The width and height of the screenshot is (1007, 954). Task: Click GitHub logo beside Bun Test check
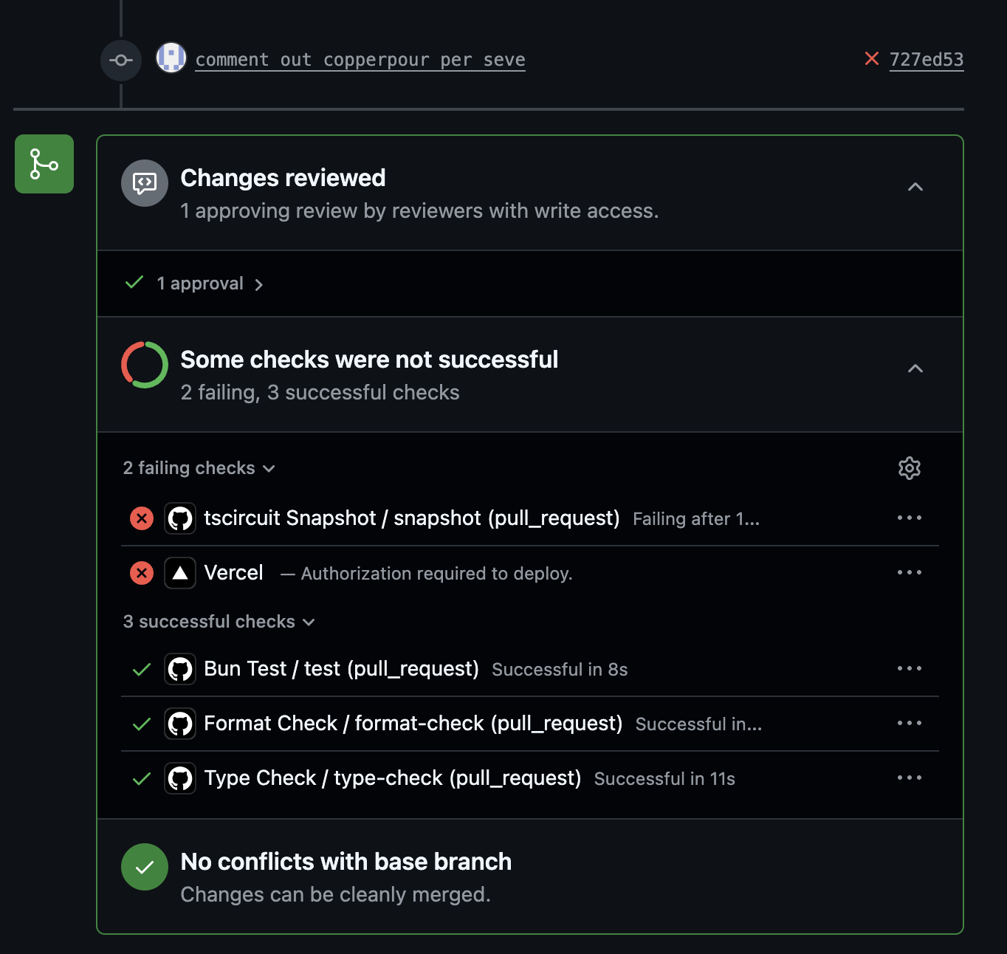180,669
